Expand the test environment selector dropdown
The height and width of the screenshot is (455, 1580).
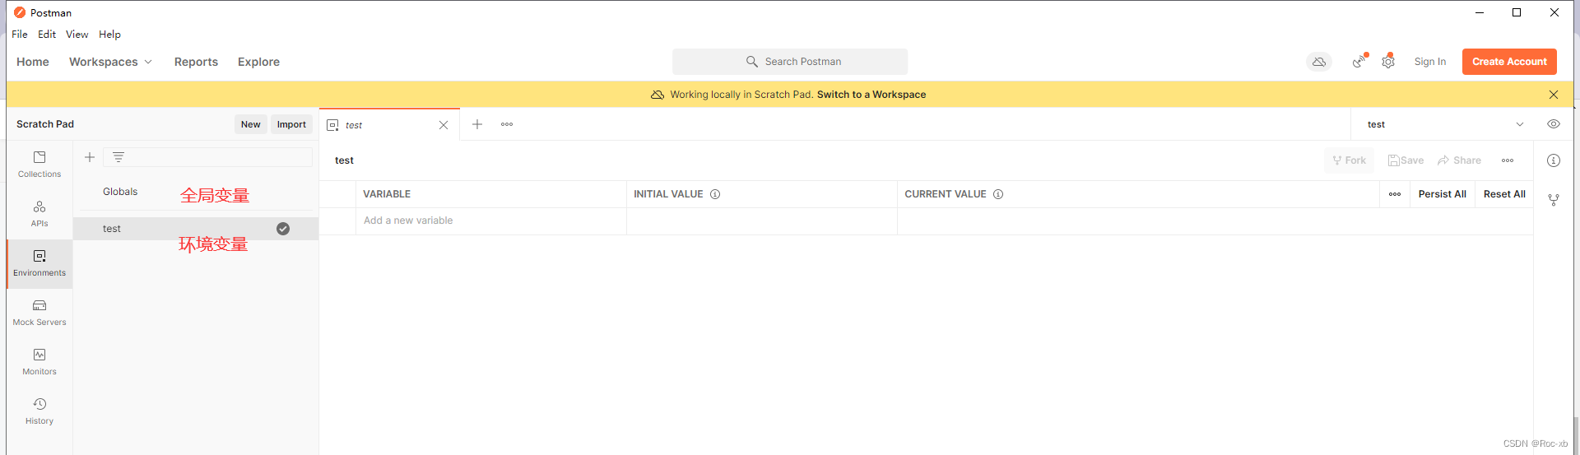pyautogui.click(x=1520, y=124)
